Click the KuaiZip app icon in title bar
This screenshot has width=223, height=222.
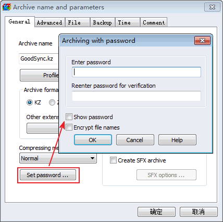coord(7,7)
